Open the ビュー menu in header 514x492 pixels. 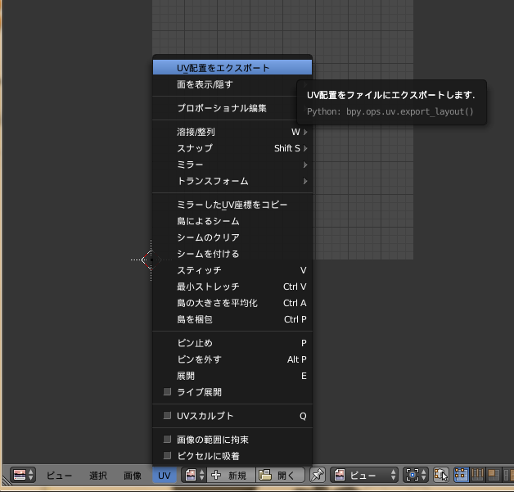pyautogui.click(x=59, y=476)
